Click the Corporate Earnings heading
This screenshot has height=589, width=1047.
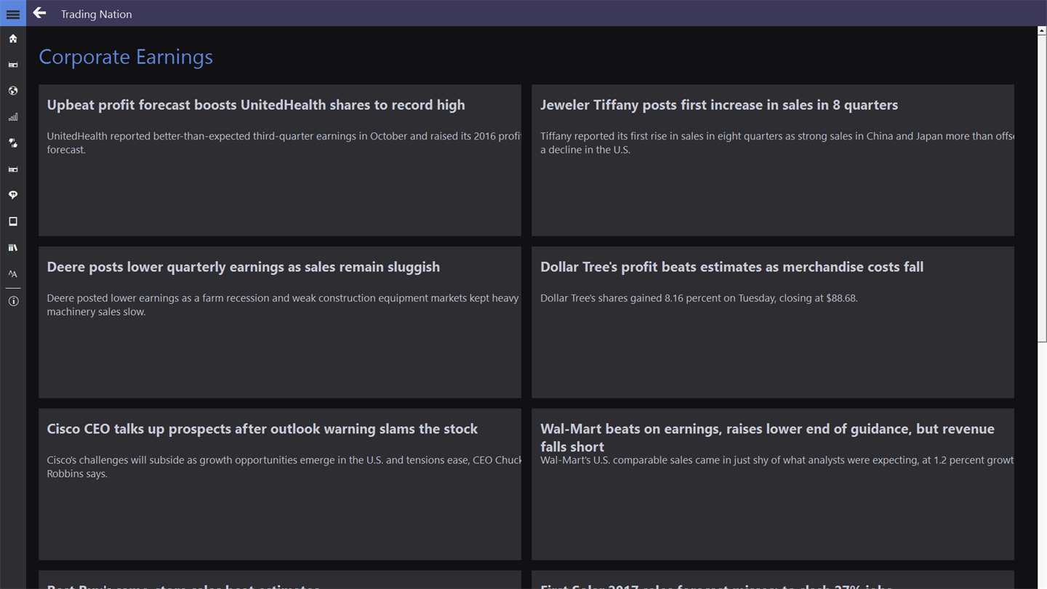coord(126,57)
